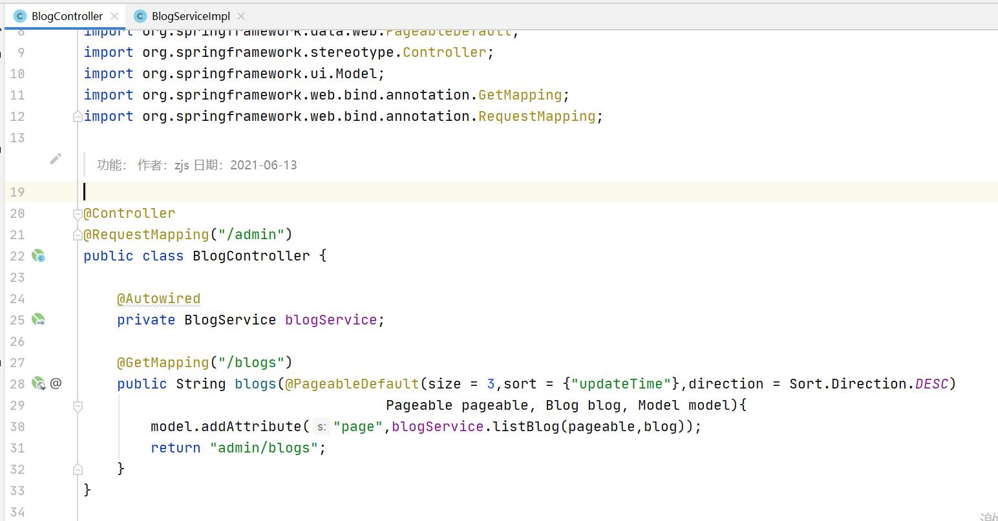This screenshot has height=521, width=998.
Task: Click the @GetMapping annotation text
Action: 163,363
